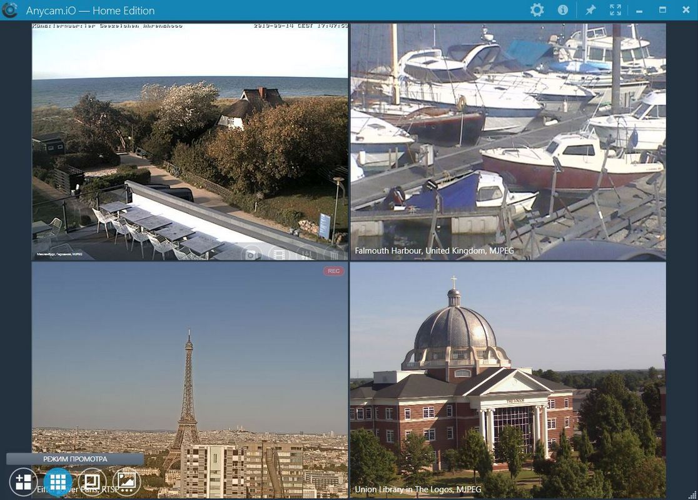698x500 pixels.
Task: Click the seaside camera timestamp overlay
Action: (301, 26)
